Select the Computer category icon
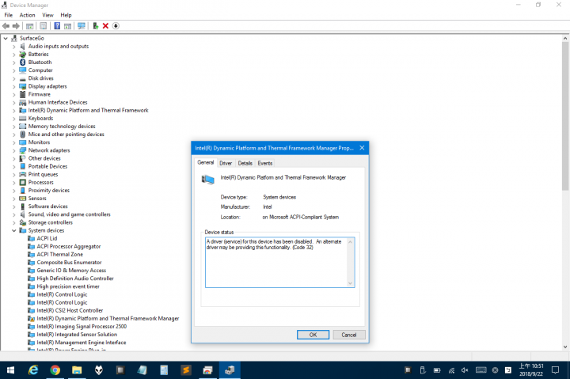The width and height of the screenshot is (570, 379). point(22,70)
